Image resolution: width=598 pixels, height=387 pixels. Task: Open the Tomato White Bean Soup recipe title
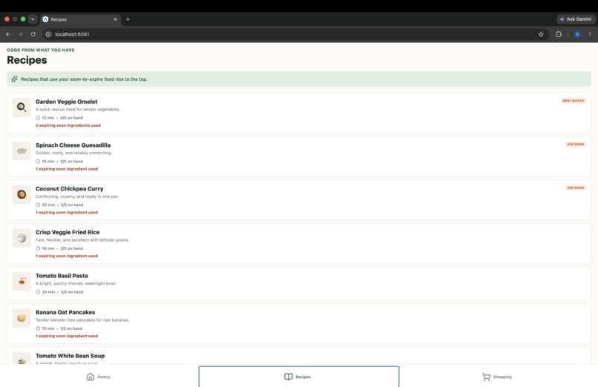[70, 356]
